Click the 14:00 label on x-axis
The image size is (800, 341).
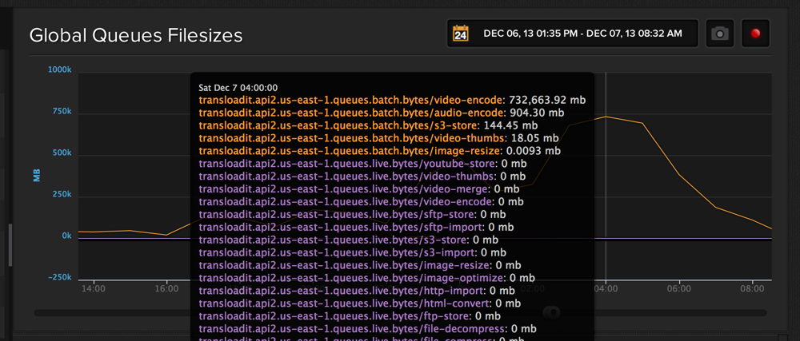[94, 287]
